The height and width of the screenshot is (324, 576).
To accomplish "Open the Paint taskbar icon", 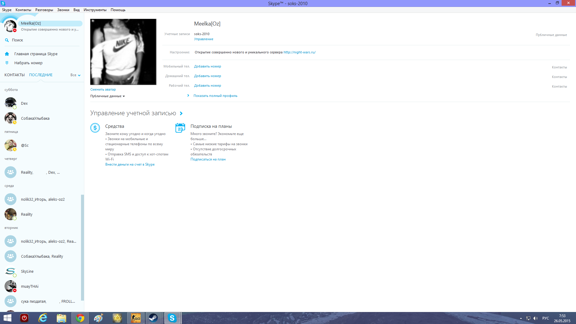I will (x=98, y=318).
